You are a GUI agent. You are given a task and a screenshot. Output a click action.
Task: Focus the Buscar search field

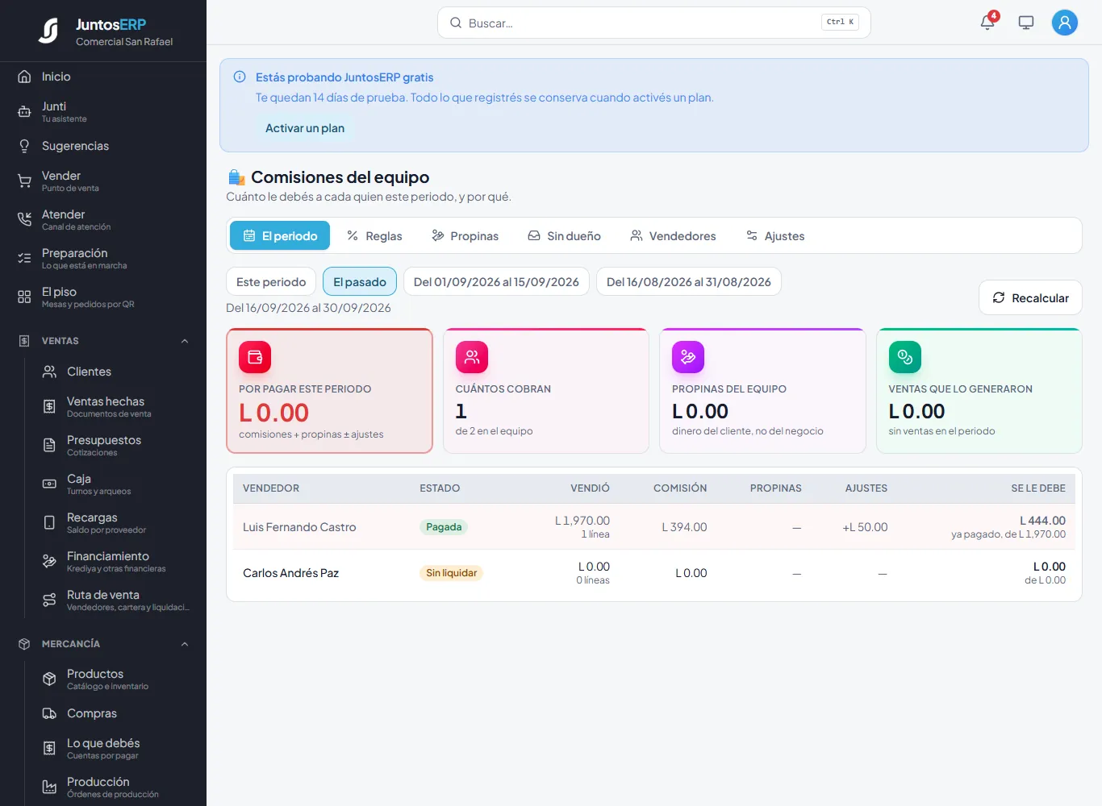pos(653,23)
